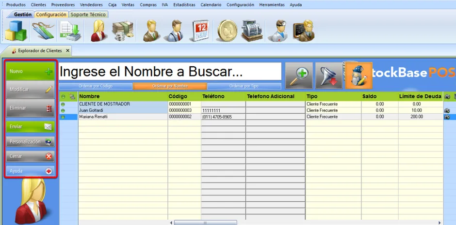Click the magnifier with green plus search icon
Image resolution: width=456 pixels, height=225 pixels.
[x=299, y=75]
